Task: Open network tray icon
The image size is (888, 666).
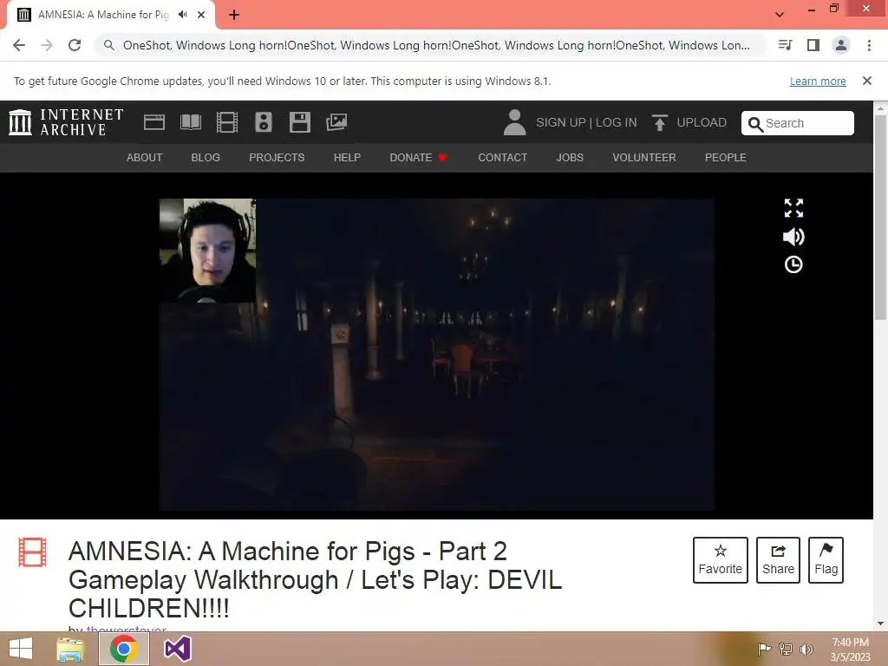Action: click(786, 649)
